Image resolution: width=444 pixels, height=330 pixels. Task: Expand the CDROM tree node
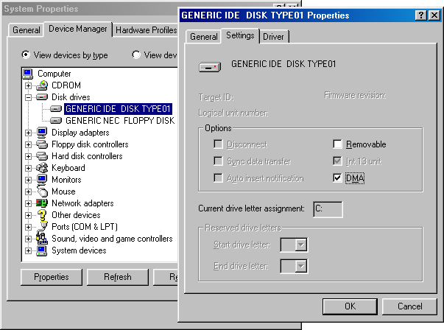coord(28,85)
